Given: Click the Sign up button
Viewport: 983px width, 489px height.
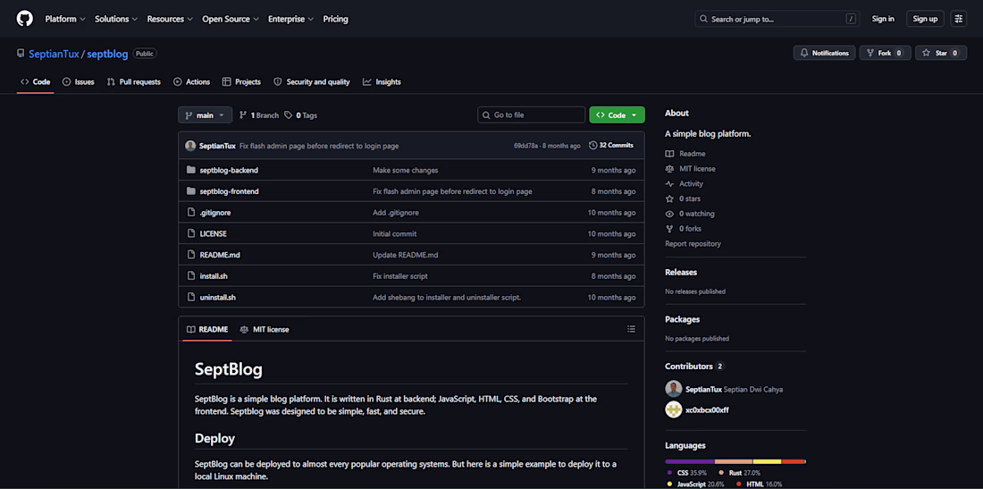Looking at the screenshot, I should click(925, 19).
